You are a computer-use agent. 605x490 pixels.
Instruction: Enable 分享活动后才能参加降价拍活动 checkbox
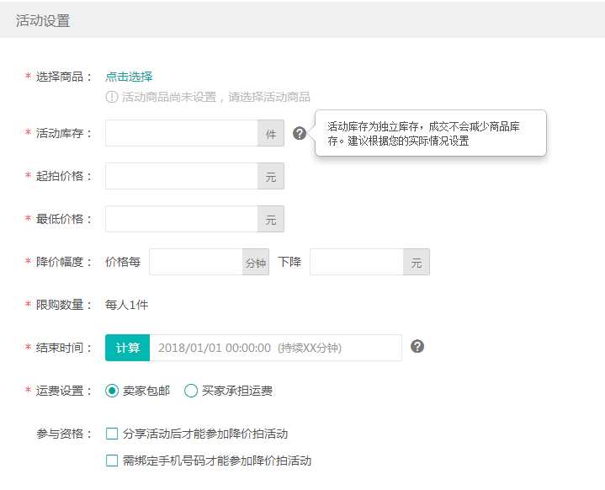(x=112, y=434)
